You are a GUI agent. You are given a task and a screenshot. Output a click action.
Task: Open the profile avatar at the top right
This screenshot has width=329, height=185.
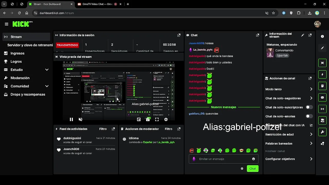pos(317,24)
